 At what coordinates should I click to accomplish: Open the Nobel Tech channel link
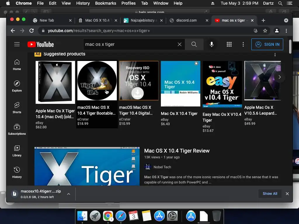162,167
